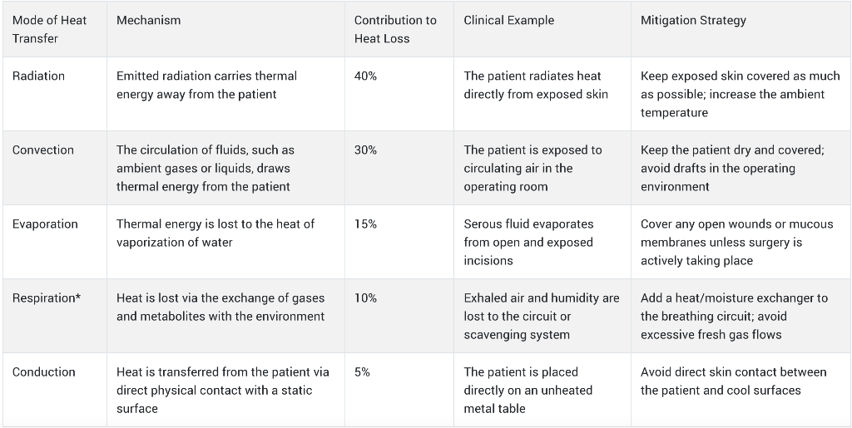Click the "Contribution to Heat Loss" header
This screenshot has height=428, width=852.
394,29
